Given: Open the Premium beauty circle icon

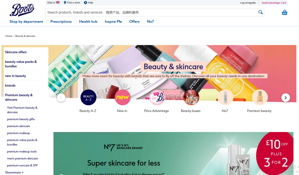Looking at the screenshot, I should [260, 97].
